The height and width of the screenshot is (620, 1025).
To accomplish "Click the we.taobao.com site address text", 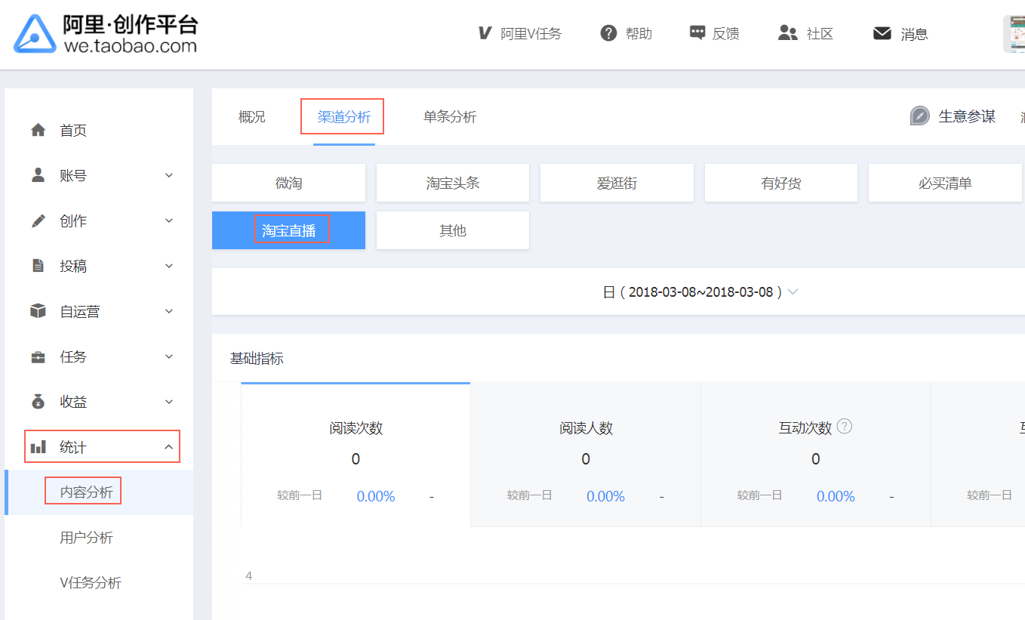I will [x=131, y=45].
